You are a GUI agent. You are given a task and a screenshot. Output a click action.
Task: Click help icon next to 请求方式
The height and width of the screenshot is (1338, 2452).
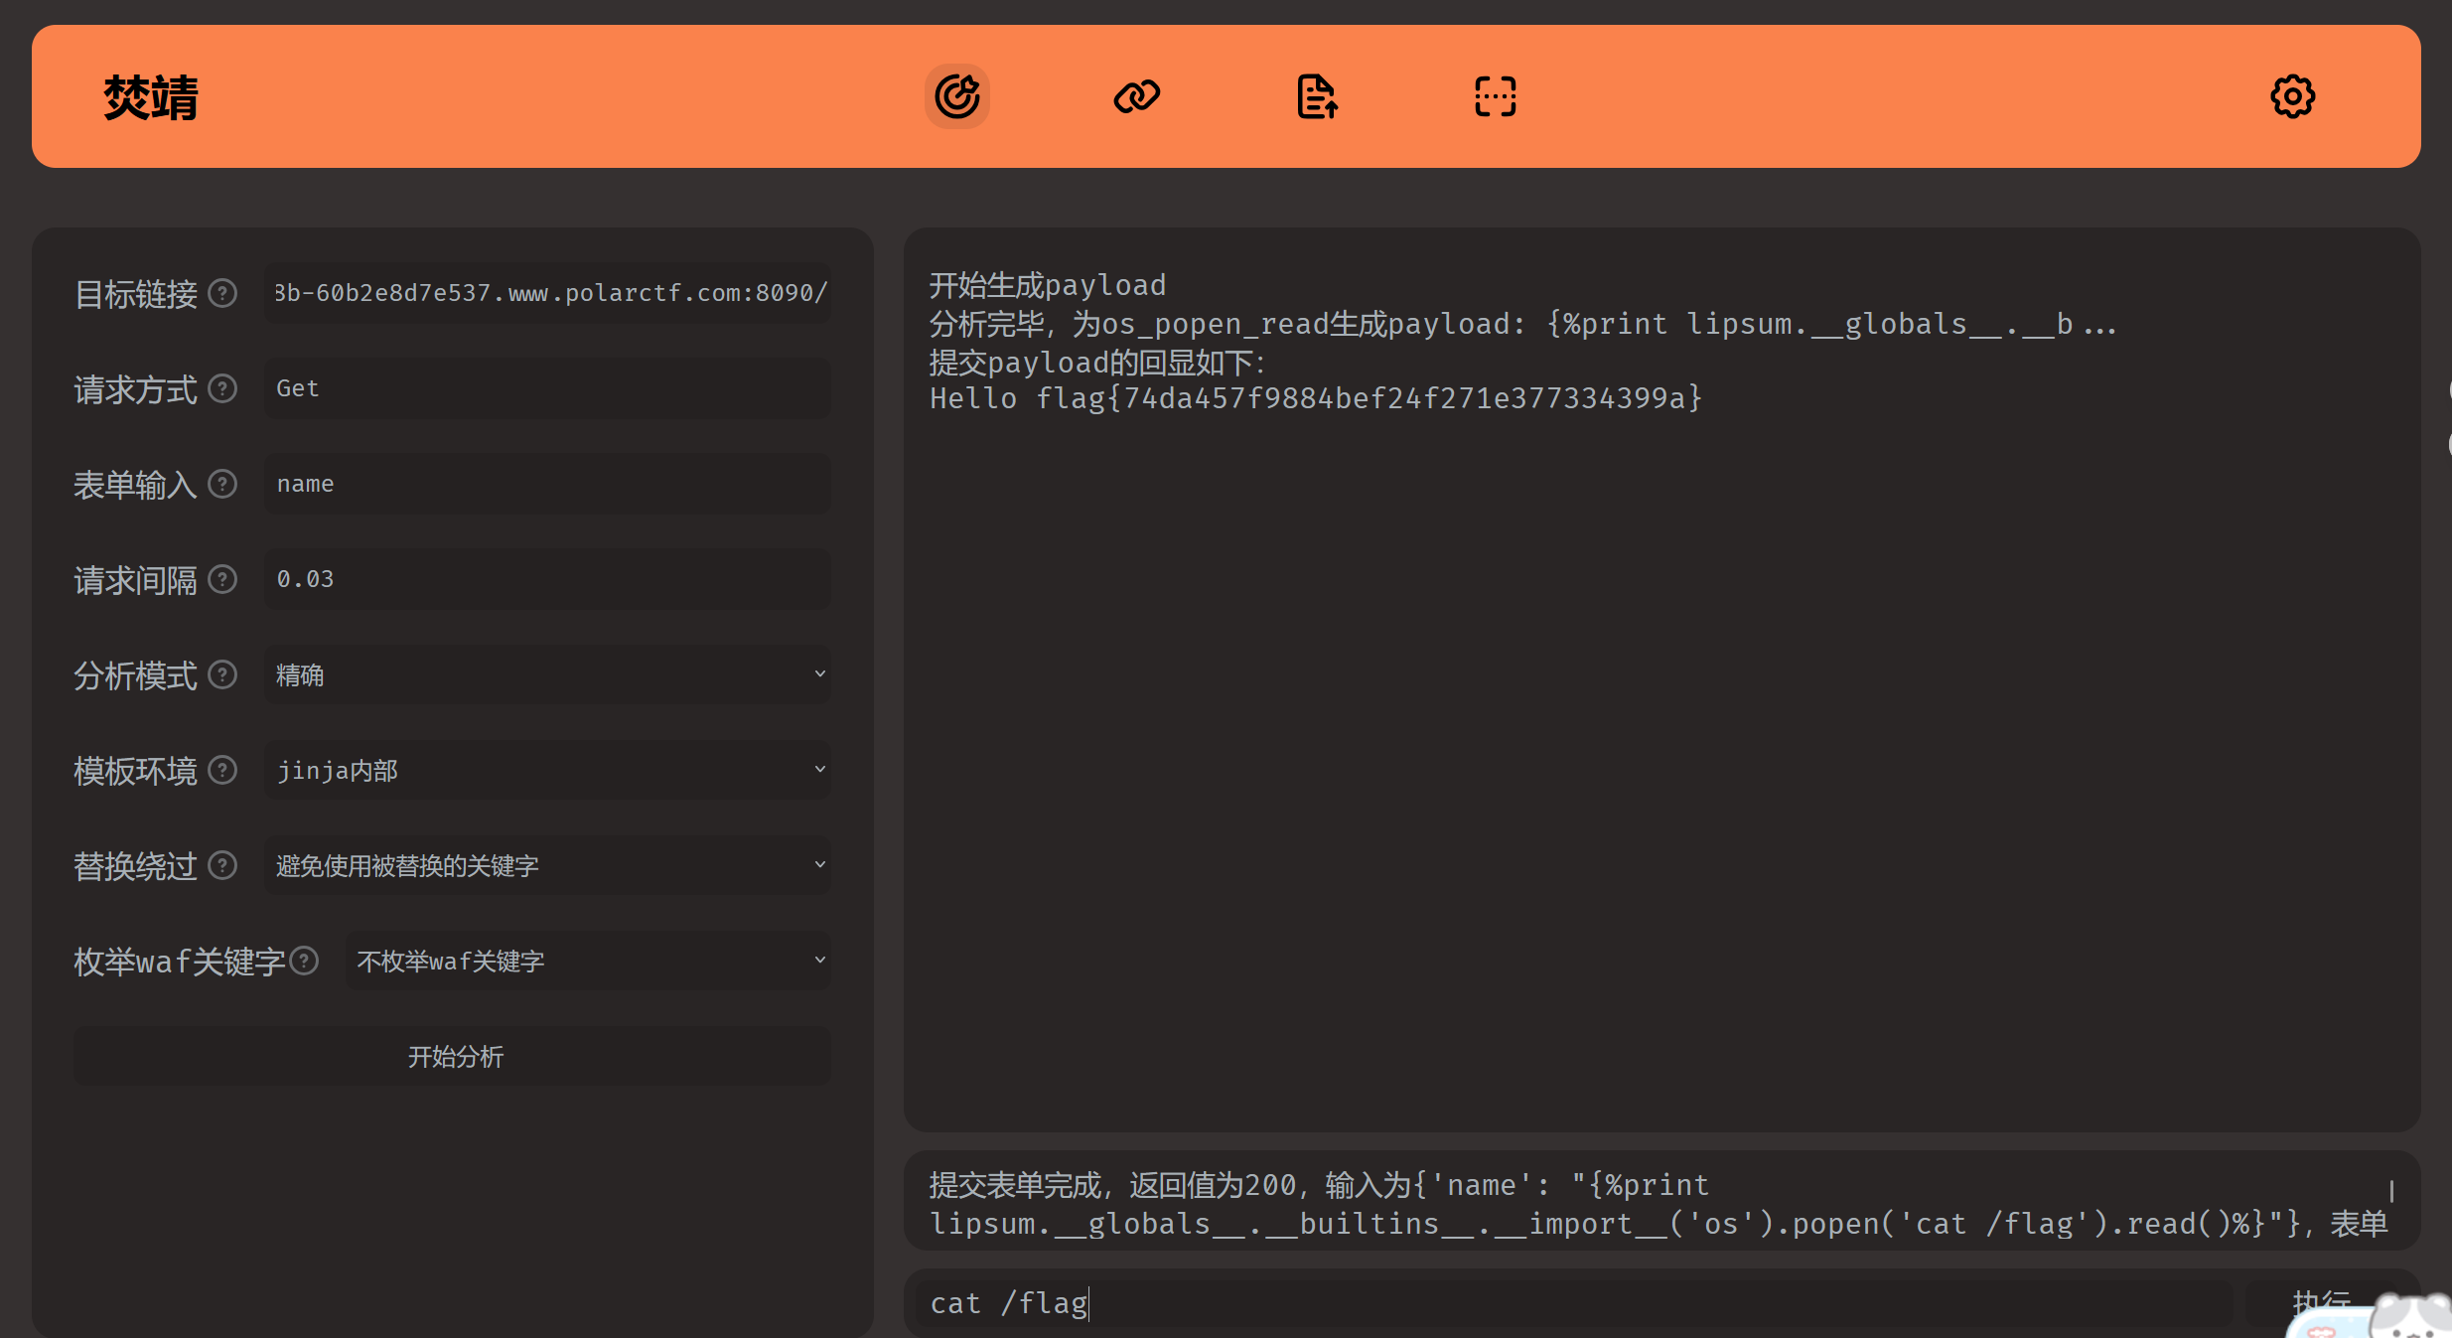[x=222, y=388]
